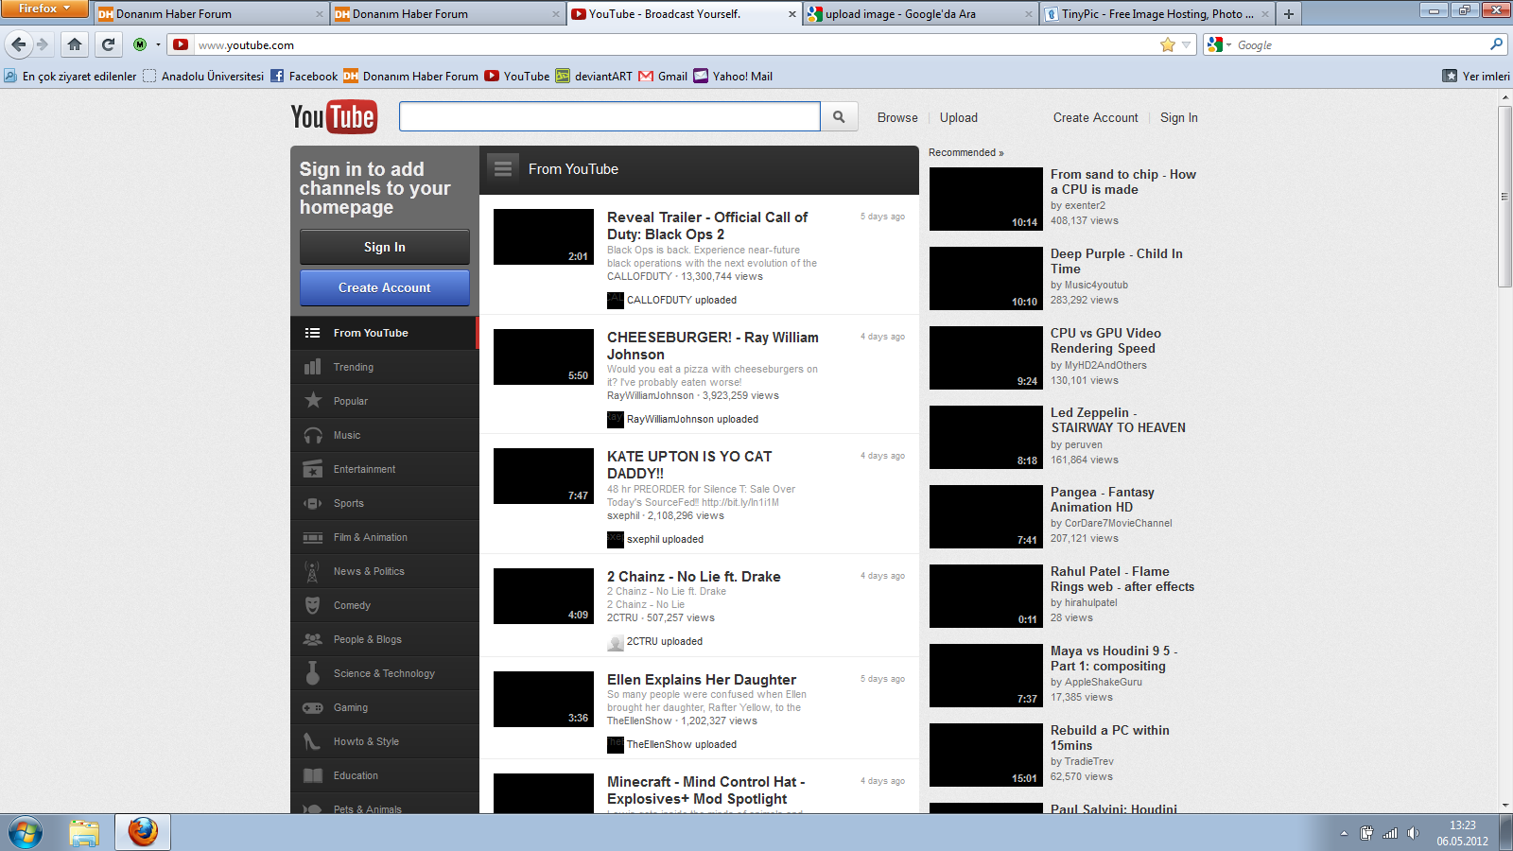Image resolution: width=1513 pixels, height=851 pixels.
Task: Open the News & Politics category
Action: 384,571
